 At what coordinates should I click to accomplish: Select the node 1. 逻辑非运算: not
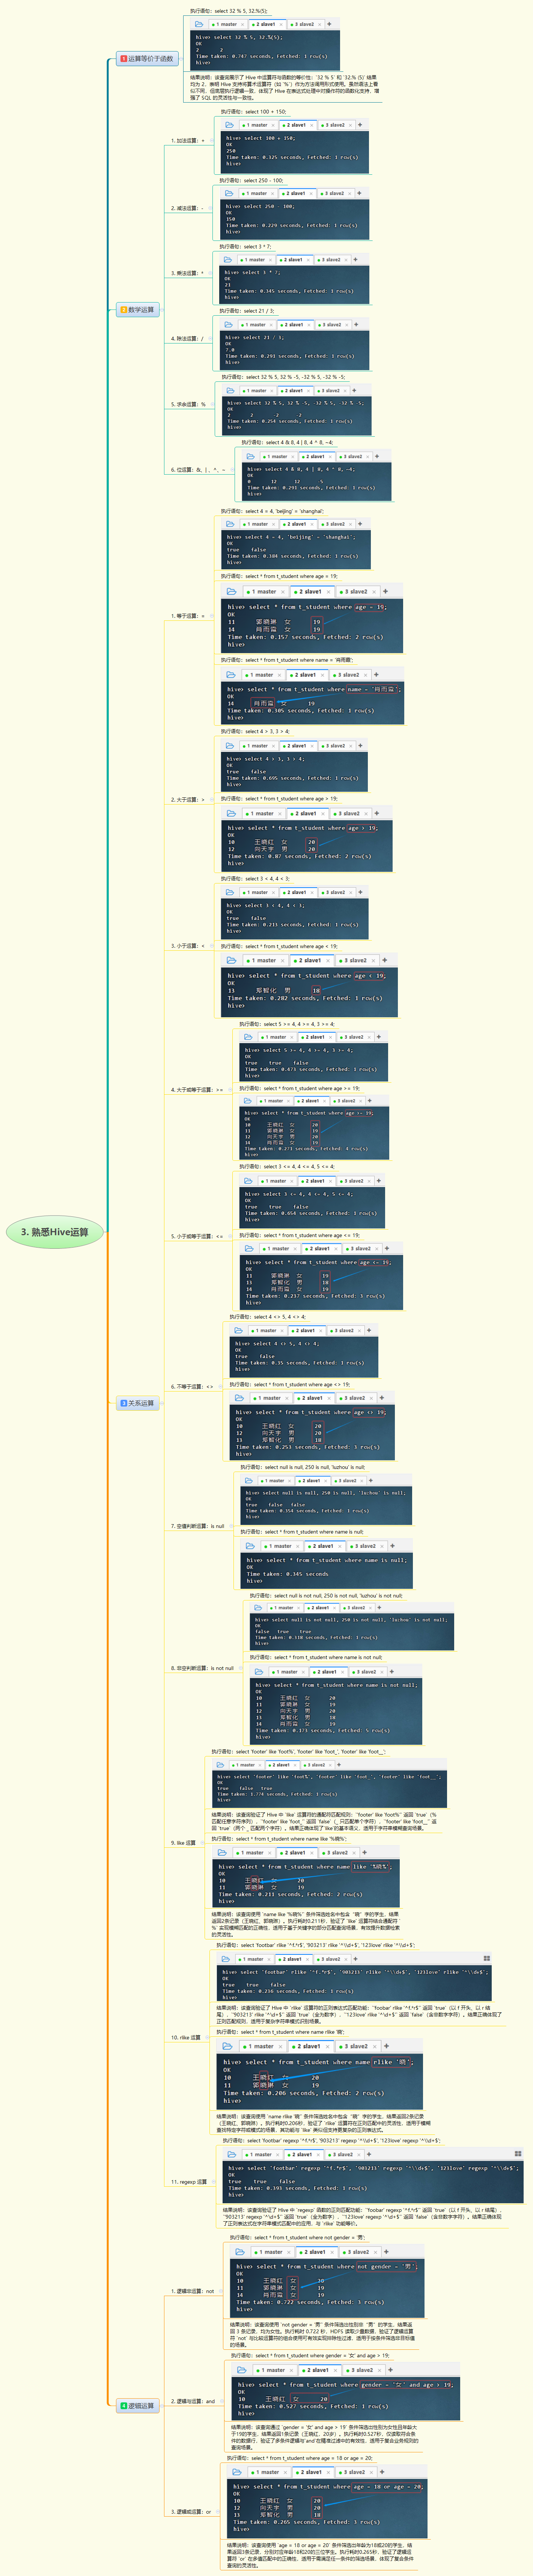[193, 2291]
